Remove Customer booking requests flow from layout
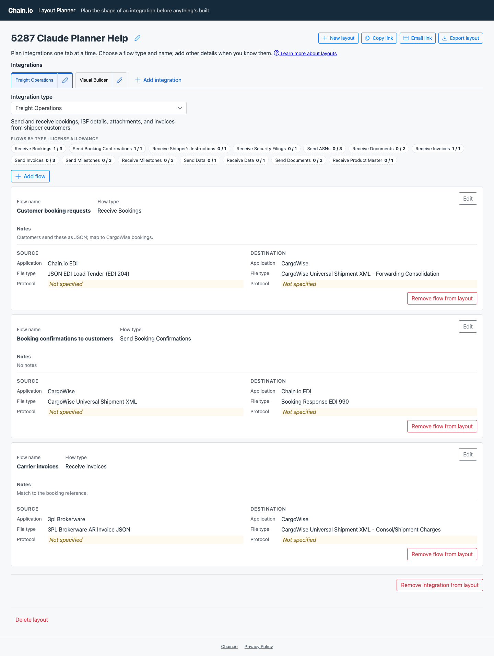Screen dimensions: 494x656 tap(442, 298)
